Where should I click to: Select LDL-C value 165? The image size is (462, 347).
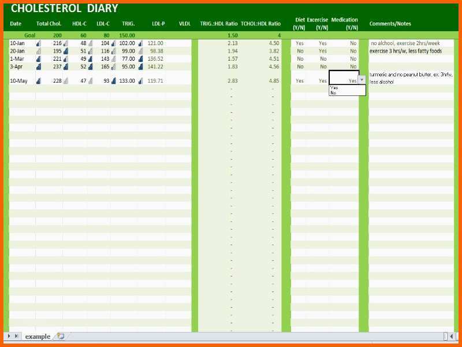[105, 67]
